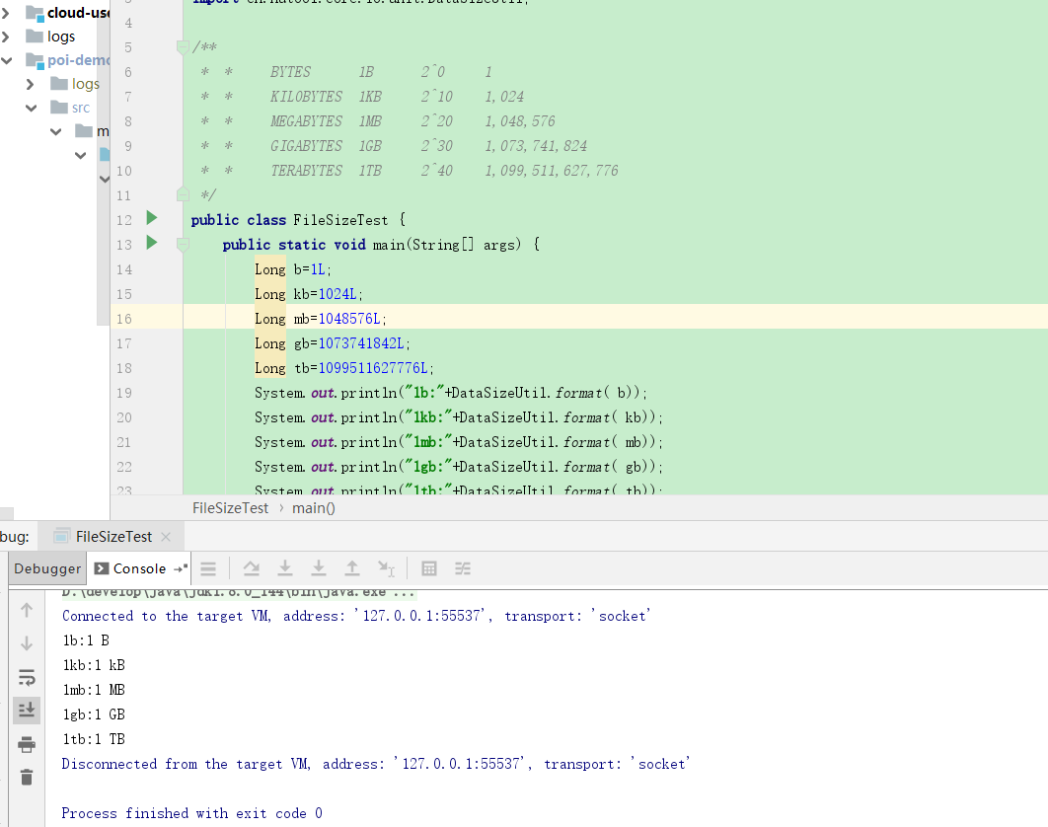
Task: Click console output line '1mb:1 MB'
Action: coord(94,690)
